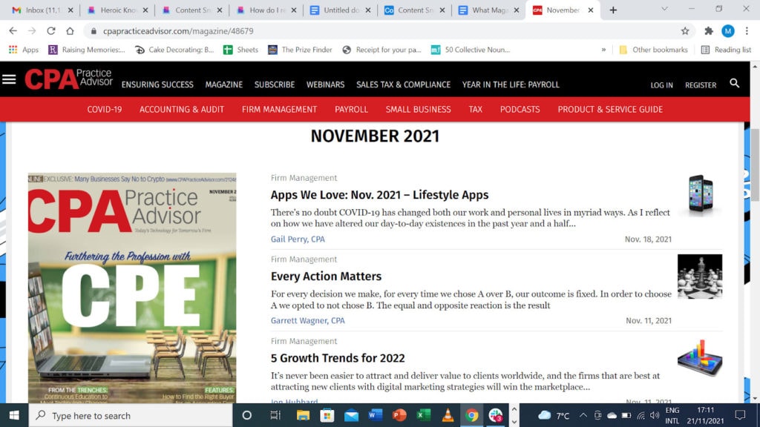The height and width of the screenshot is (427, 760).
Task: Open the Tax category
Action: point(475,110)
